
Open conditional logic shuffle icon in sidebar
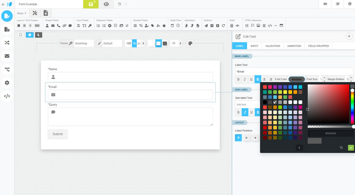[x=7, y=43]
